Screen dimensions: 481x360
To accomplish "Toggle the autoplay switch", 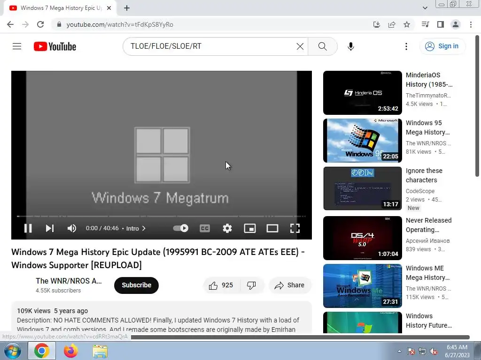I will pos(181,228).
